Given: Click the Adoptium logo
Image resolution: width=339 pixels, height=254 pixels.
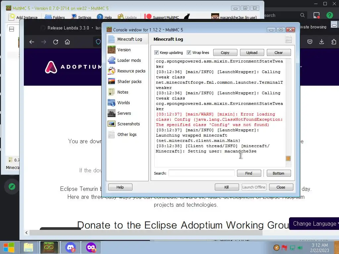Looking at the screenshot, I should [x=73, y=67].
